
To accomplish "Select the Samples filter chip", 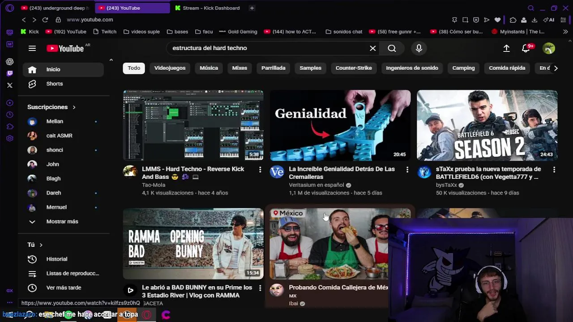I will coord(311,68).
